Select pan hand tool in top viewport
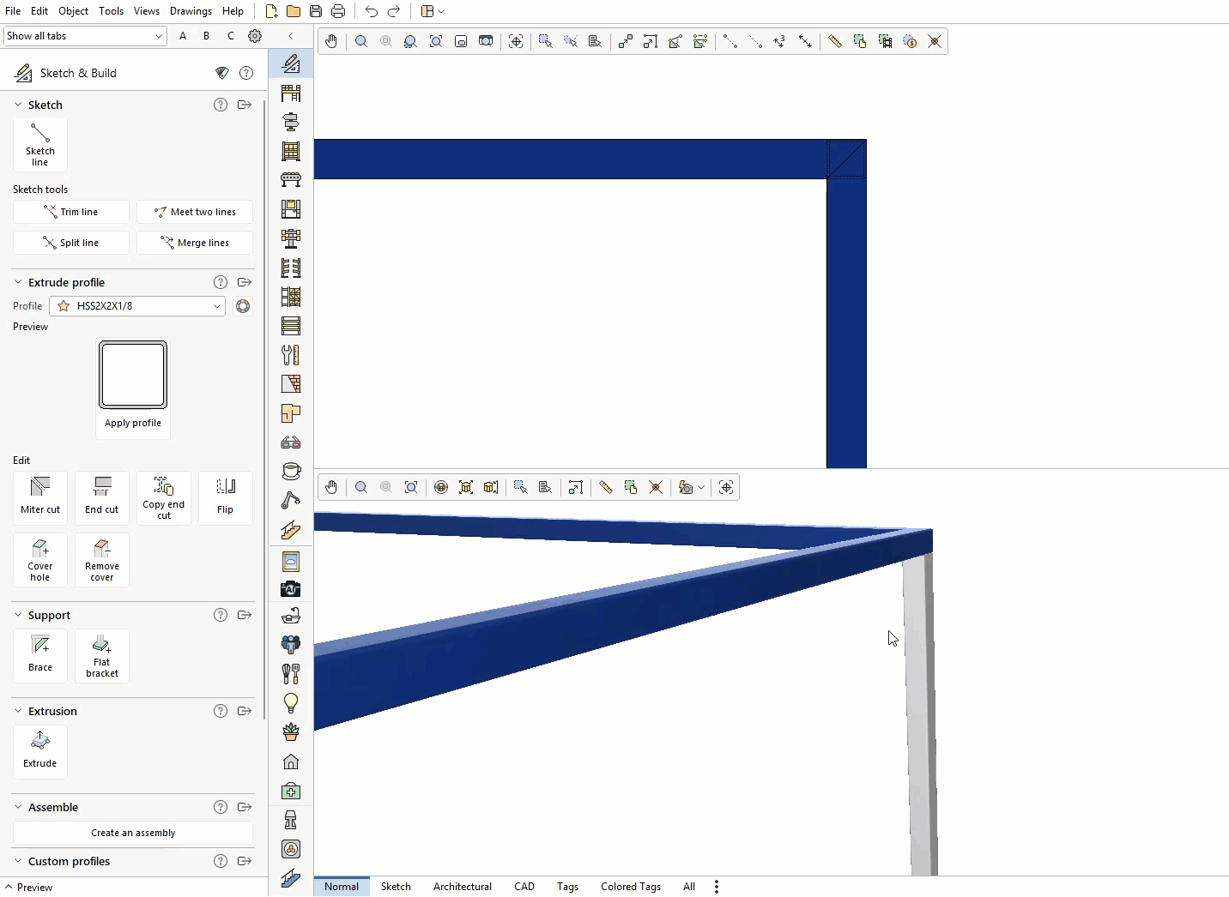 point(331,41)
